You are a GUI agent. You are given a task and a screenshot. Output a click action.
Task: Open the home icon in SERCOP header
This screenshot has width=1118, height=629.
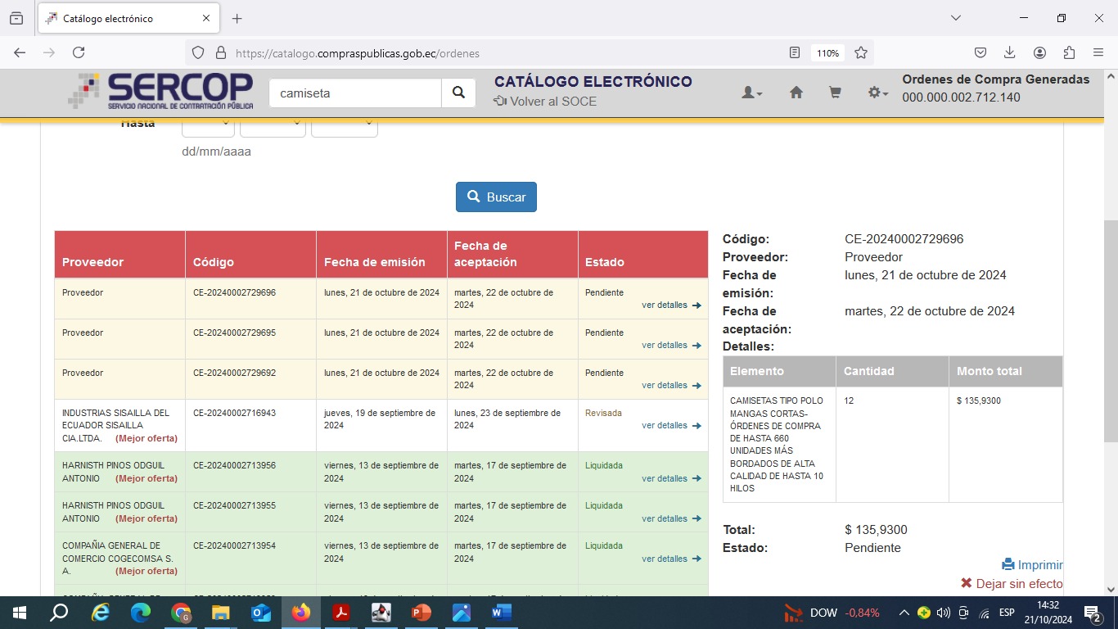coord(796,93)
